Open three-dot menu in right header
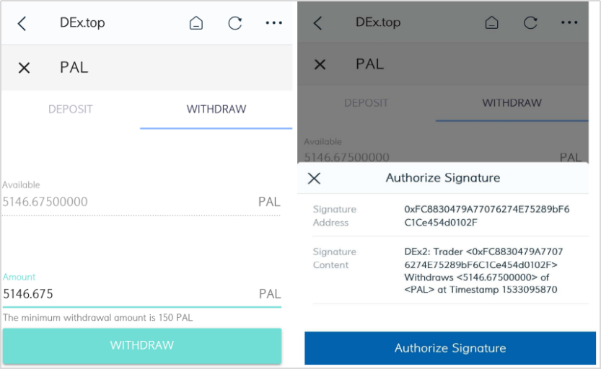This screenshot has height=369, width=601. [x=569, y=22]
